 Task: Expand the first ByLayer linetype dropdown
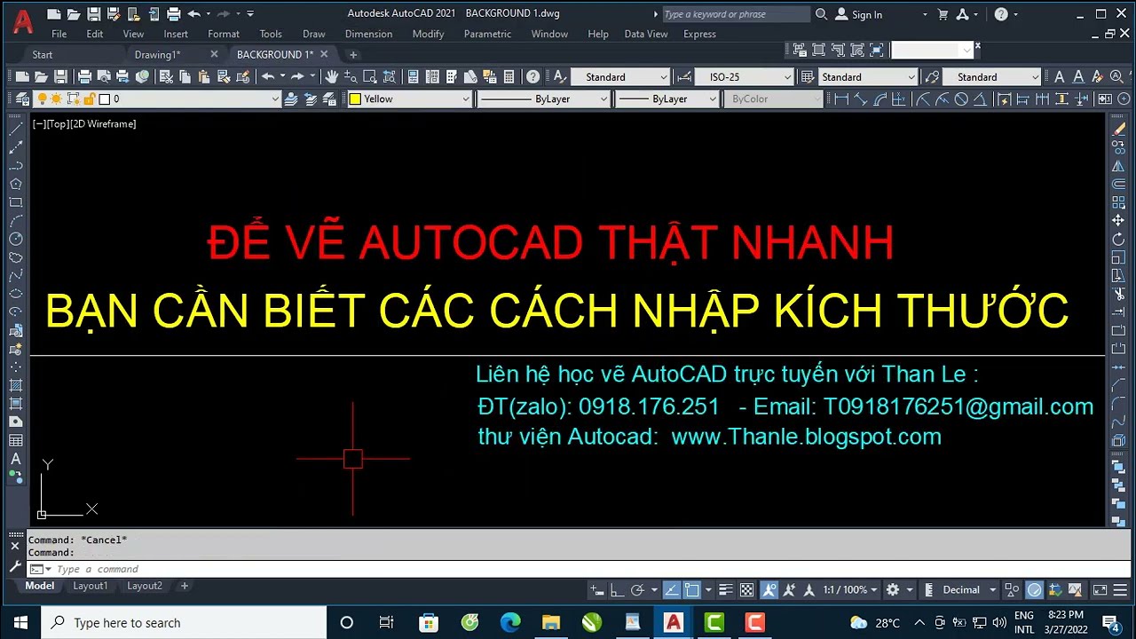543,99
